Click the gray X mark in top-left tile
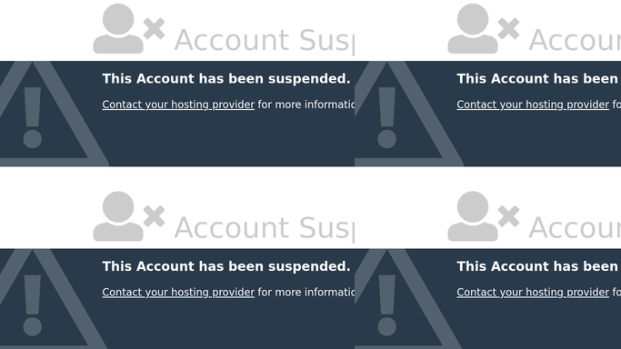The height and width of the screenshot is (349, 621). pyautogui.click(x=154, y=29)
